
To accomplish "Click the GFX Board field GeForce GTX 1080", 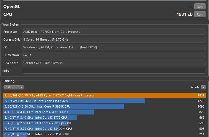I will 114,63.
